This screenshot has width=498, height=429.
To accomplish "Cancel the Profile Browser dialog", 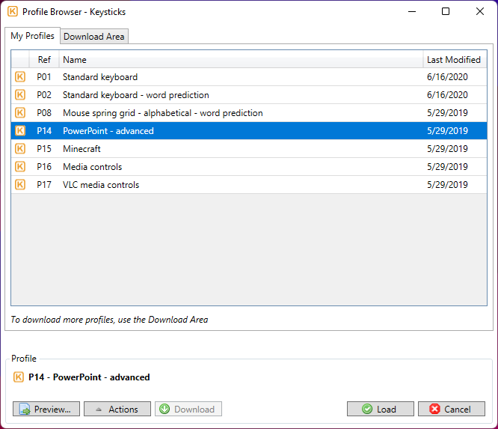I will [x=452, y=409].
